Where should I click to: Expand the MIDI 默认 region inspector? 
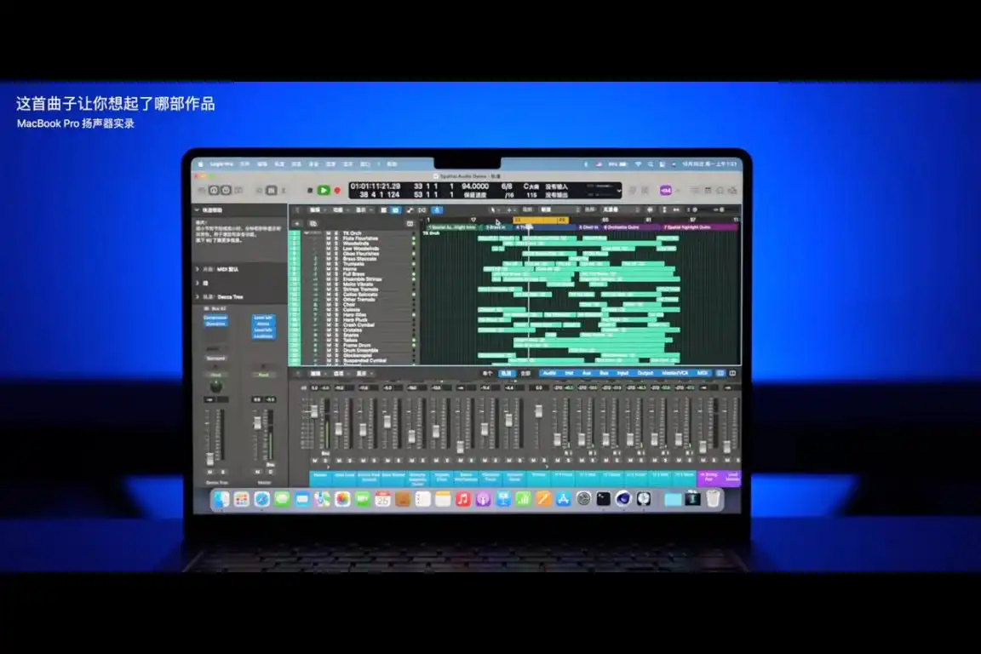[197, 269]
